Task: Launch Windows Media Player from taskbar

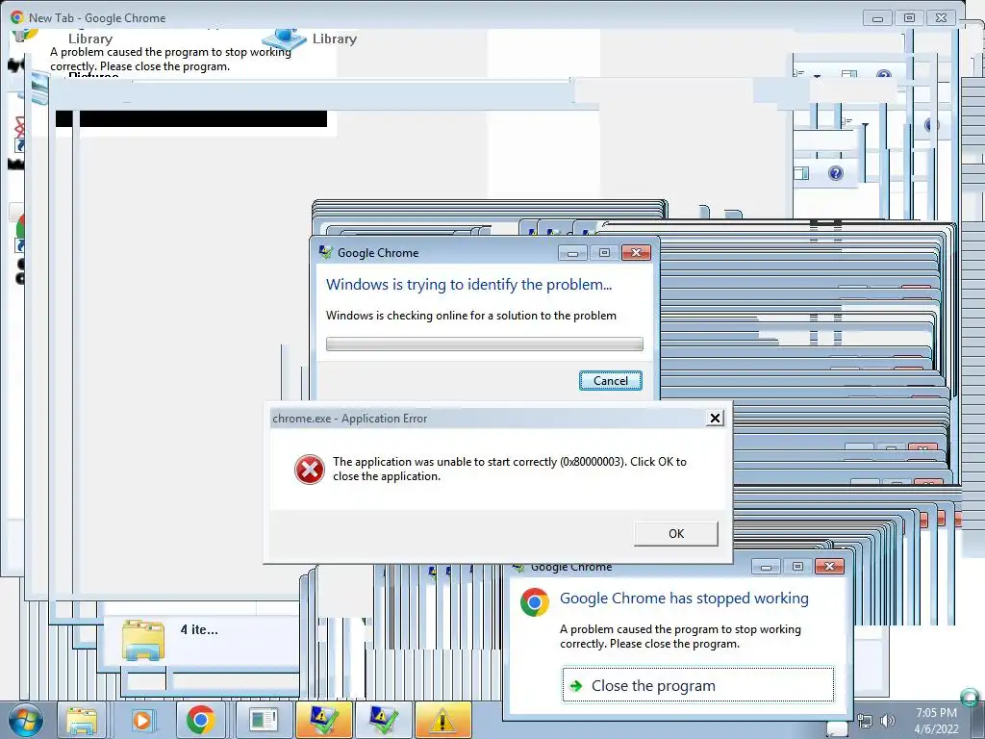Action: point(142,720)
